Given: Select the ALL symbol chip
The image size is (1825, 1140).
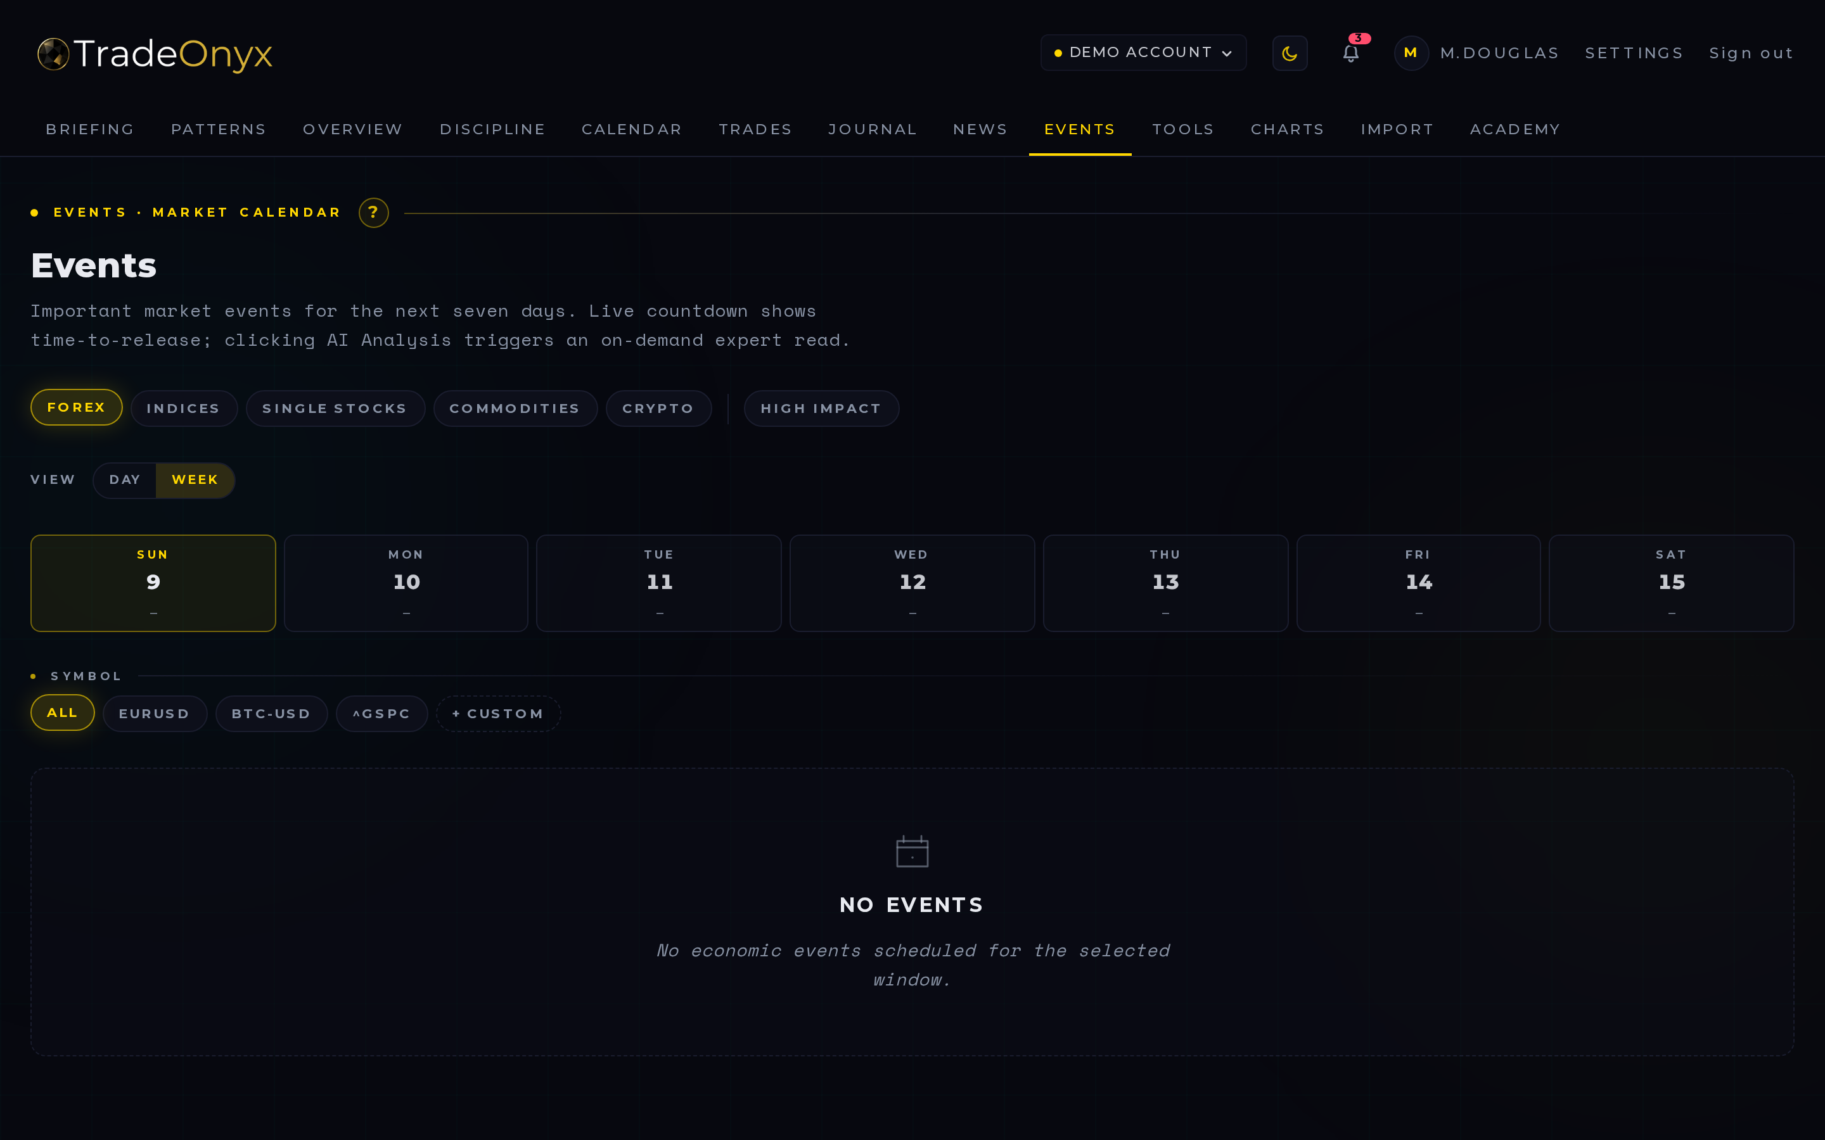Looking at the screenshot, I should coord(63,712).
